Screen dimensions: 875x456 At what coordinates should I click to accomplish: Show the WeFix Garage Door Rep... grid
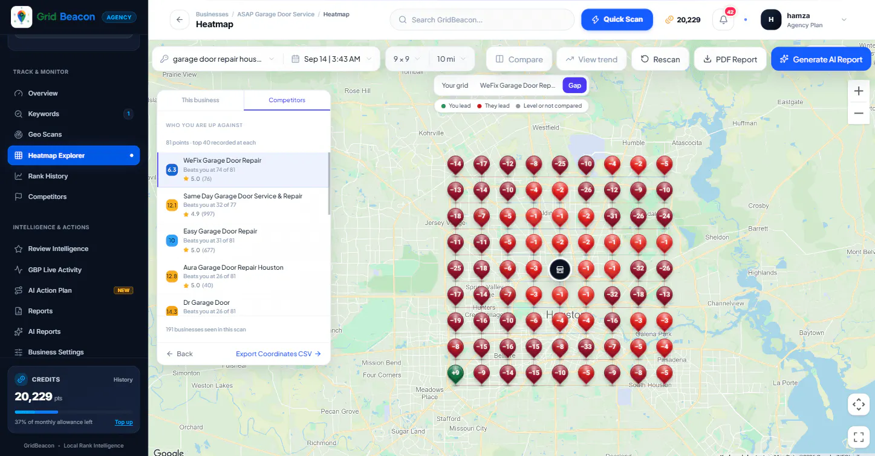pyautogui.click(x=518, y=85)
